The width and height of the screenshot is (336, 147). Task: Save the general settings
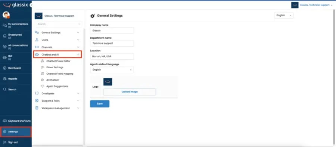click(x=100, y=104)
